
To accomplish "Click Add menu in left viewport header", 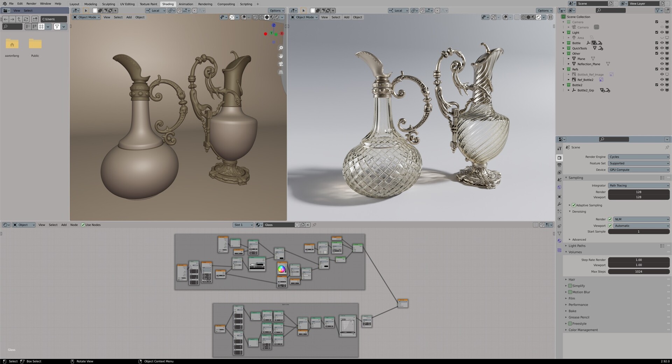I will click(x=129, y=17).
